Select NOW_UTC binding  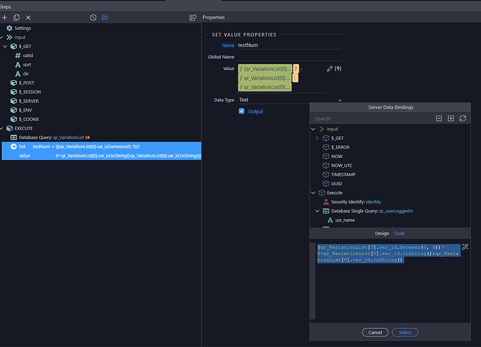tap(337, 166)
